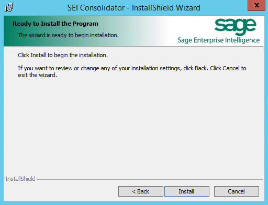Close the InstallShield Wizard with the X button
The image size is (268, 205).
[x=256, y=5]
